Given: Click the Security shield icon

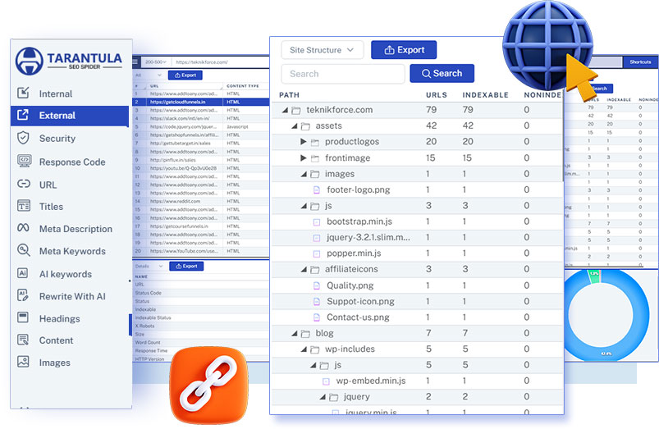Looking at the screenshot, I should pos(23,138).
